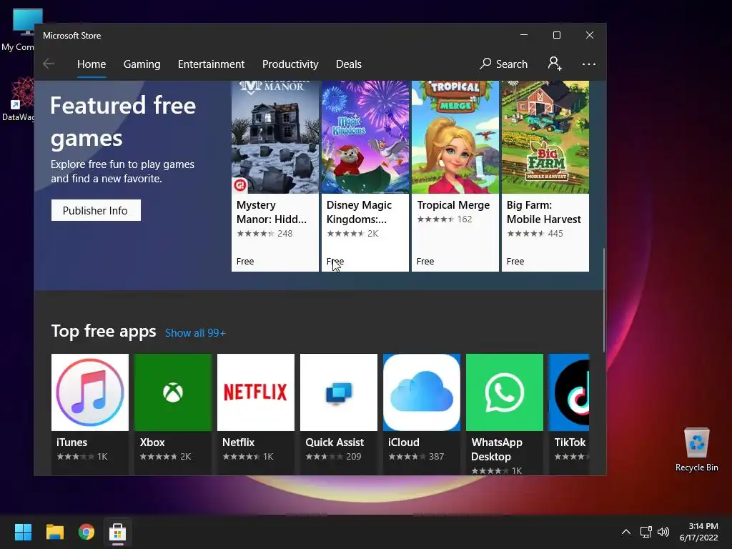Viewport: 732px width, 549px height.
Task: Click the Publisher Info button
Action: pyautogui.click(x=96, y=211)
